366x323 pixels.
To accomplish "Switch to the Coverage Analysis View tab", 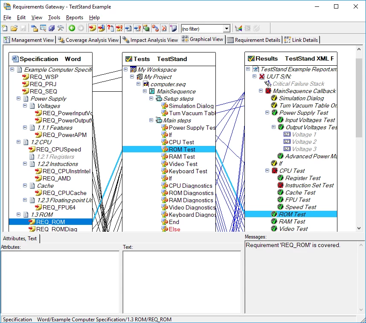I will pos(88,40).
